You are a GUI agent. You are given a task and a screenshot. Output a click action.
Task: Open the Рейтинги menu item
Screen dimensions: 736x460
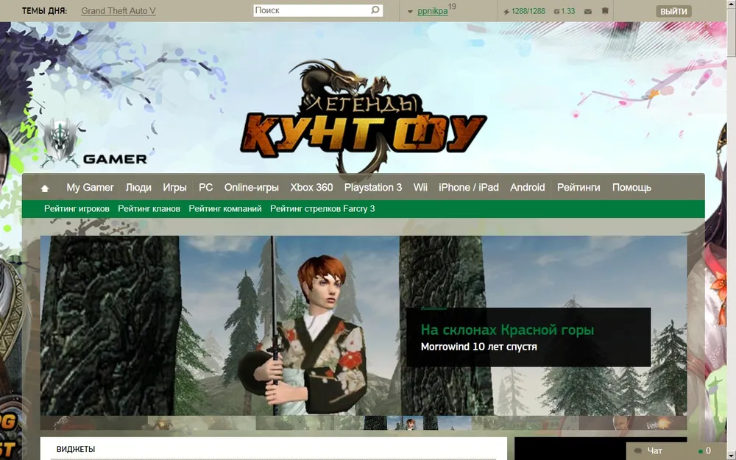click(578, 187)
